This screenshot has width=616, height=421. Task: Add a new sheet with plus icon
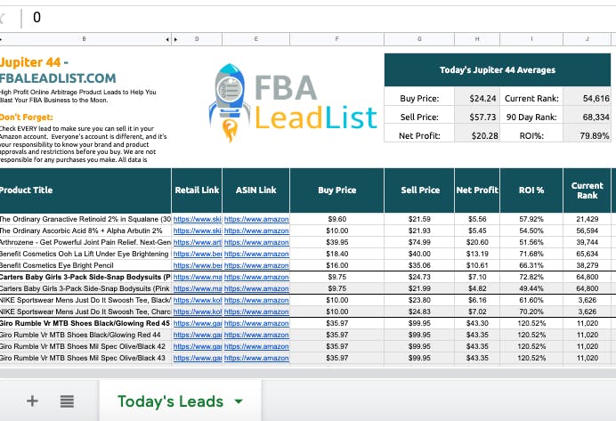pos(32,401)
